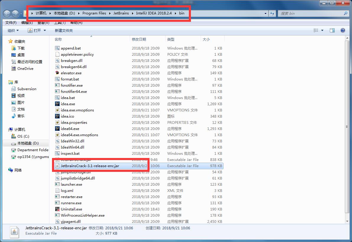Screen dimensions: 352x242
Task: Click the Program Files breadcrumb segment
Action: tap(94, 13)
